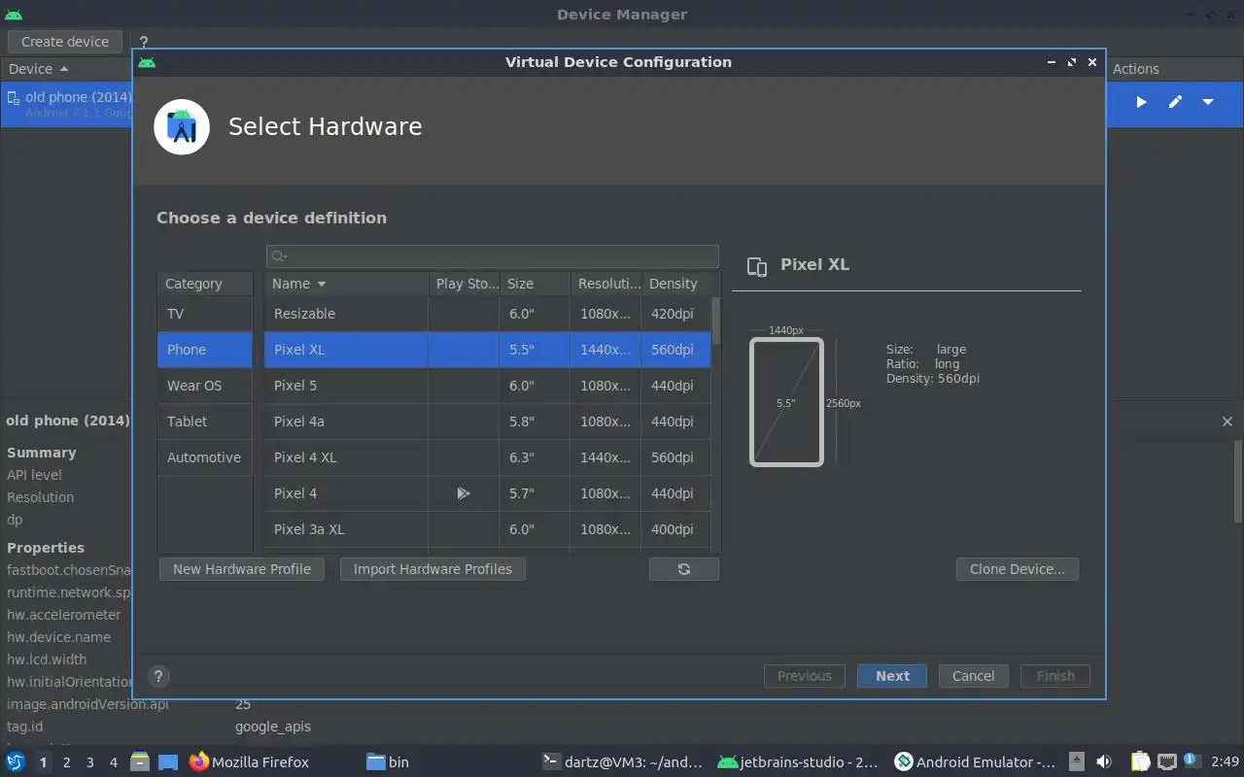This screenshot has width=1244, height=777.
Task: Select the TV category
Action: point(205,314)
